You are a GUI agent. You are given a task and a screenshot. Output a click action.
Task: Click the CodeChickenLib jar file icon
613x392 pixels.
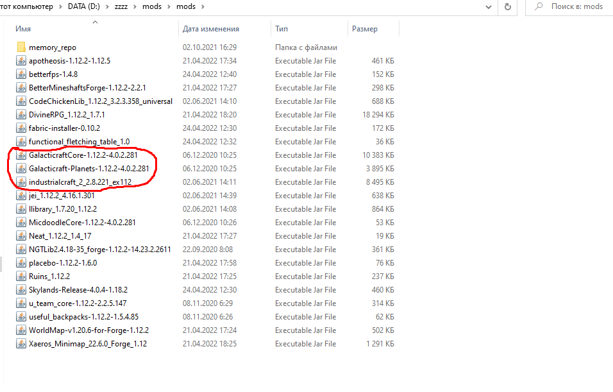pyautogui.click(x=21, y=101)
